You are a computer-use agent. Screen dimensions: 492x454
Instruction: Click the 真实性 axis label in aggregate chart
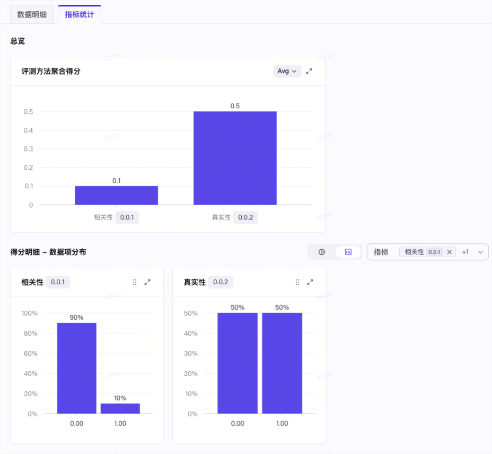221,217
